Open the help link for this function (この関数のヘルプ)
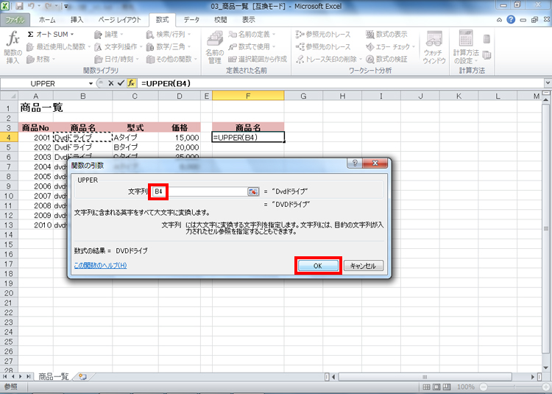This screenshot has height=394, width=552. click(100, 265)
